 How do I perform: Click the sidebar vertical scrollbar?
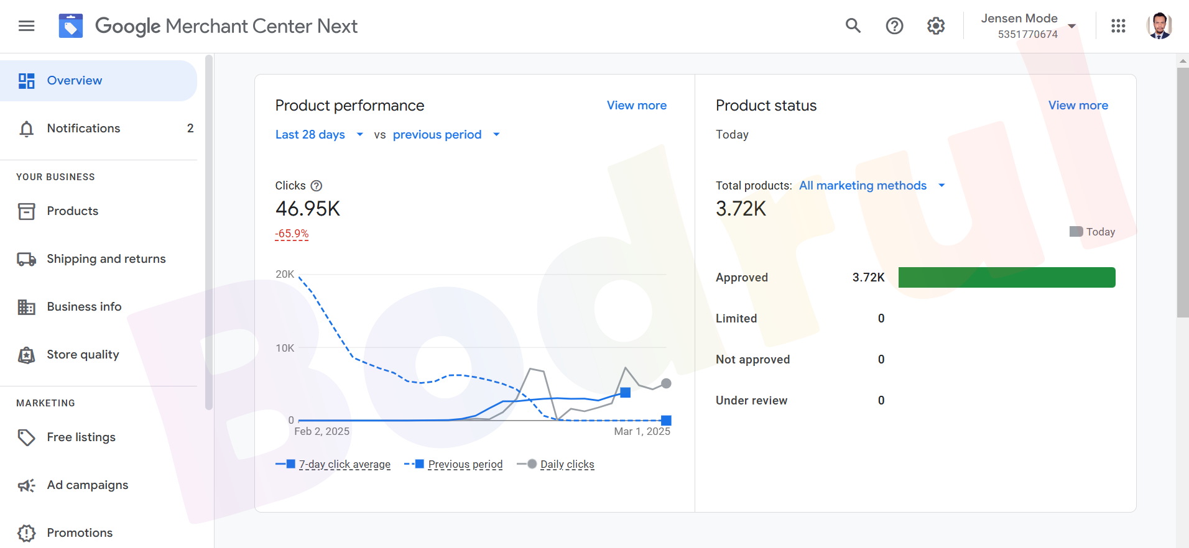208,233
